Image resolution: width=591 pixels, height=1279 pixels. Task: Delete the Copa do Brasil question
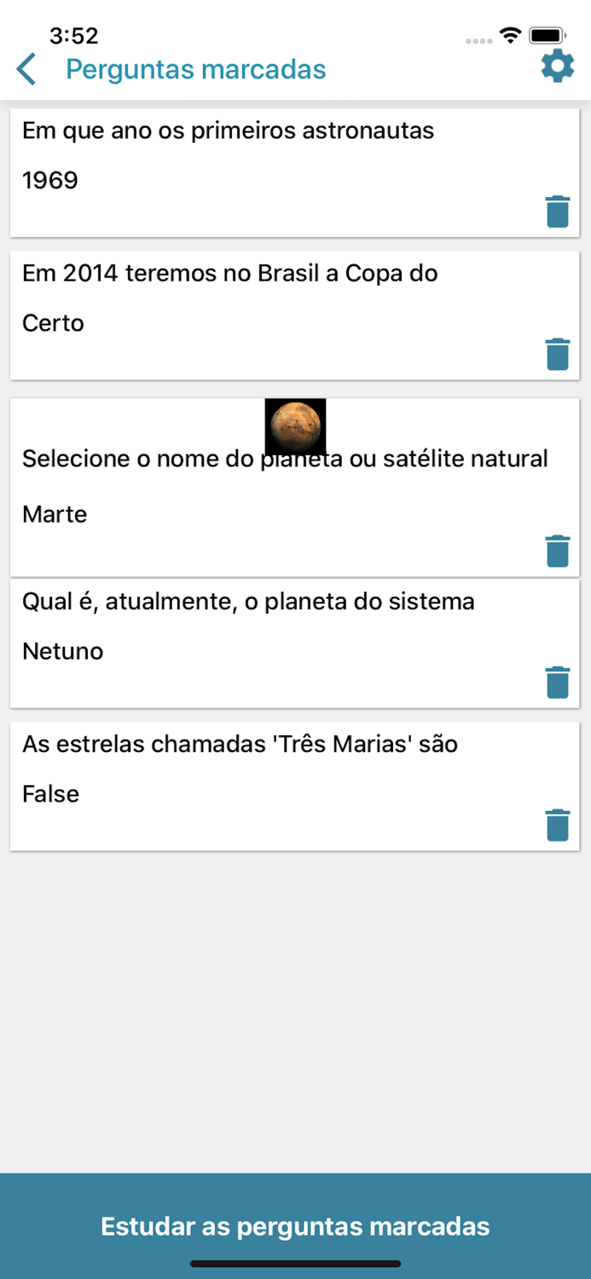pyautogui.click(x=558, y=354)
